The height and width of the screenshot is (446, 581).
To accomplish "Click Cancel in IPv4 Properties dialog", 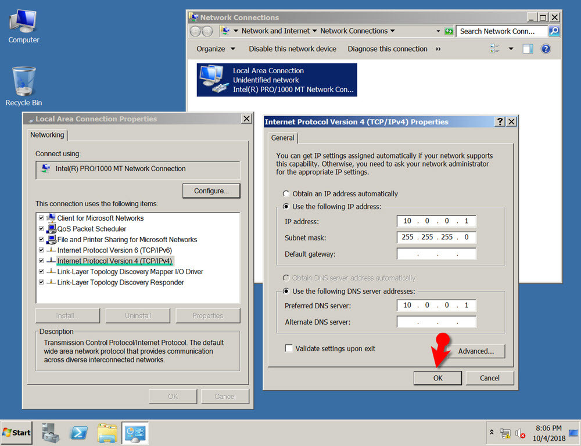I will [x=489, y=378].
